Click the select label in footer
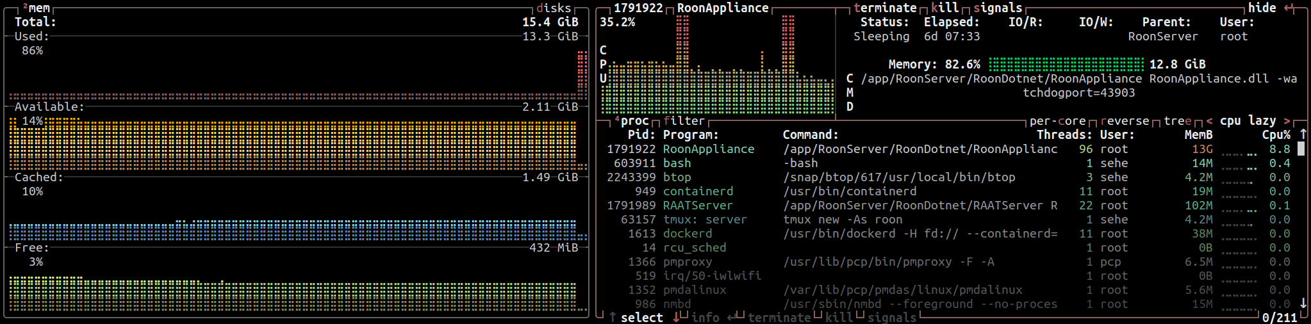 pyautogui.click(x=642, y=318)
